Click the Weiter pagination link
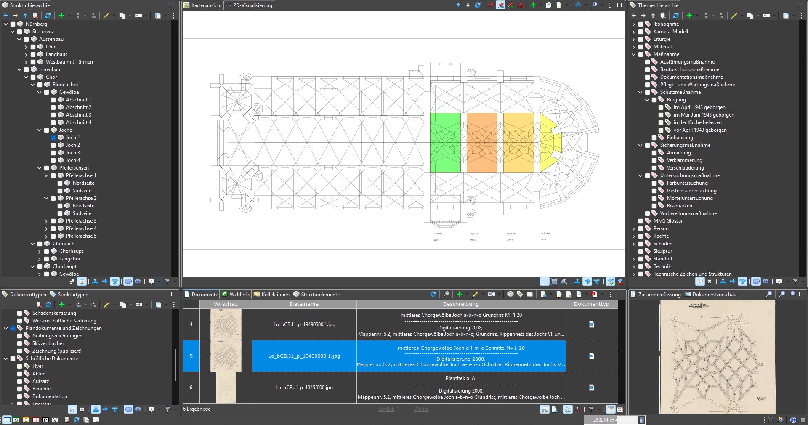Viewport: 808px width, 425px height. click(x=421, y=409)
